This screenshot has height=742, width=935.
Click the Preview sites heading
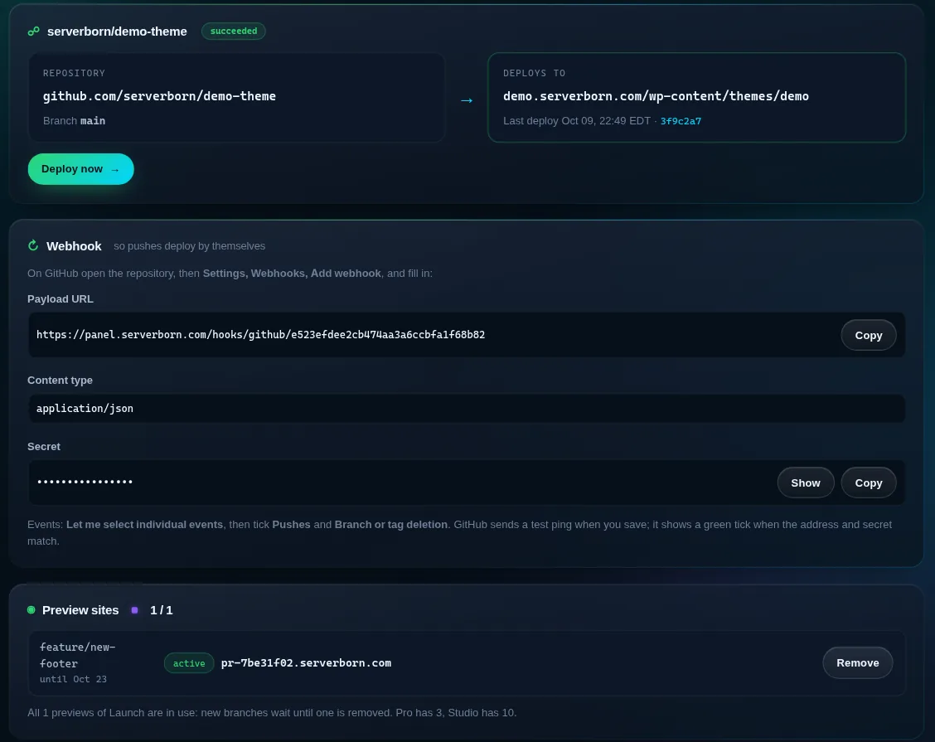[x=80, y=610]
